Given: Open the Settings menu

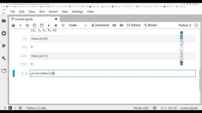Looking at the screenshot, I should pos(77,12).
